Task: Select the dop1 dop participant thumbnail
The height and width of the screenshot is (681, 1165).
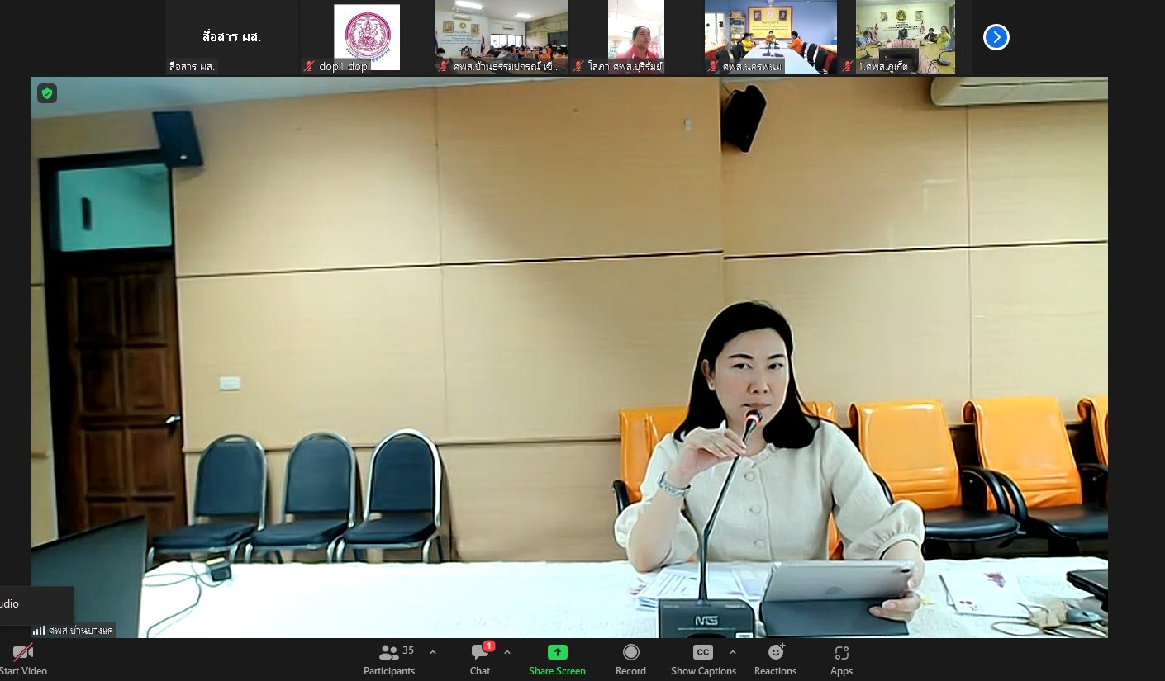Action: click(x=366, y=37)
